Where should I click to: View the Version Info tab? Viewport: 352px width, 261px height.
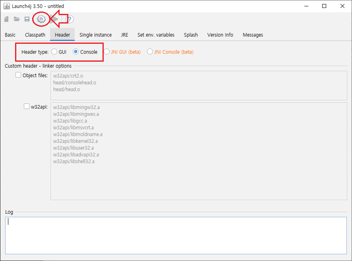(x=220, y=35)
